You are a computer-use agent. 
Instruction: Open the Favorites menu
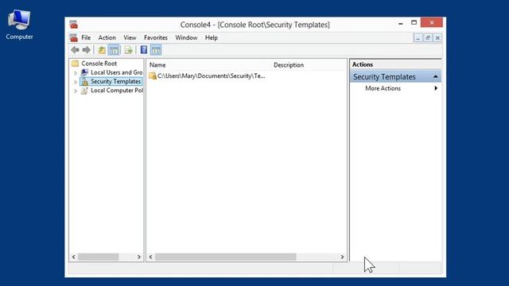(x=156, y=37)
